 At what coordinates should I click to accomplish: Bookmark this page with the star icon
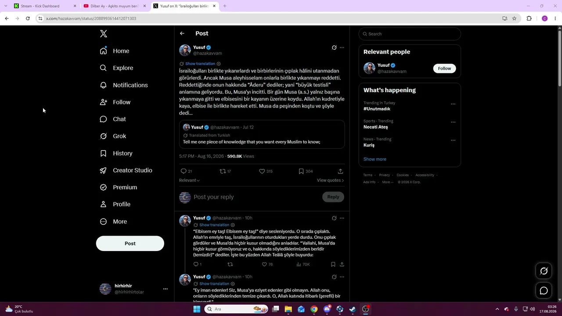[514, 18]
